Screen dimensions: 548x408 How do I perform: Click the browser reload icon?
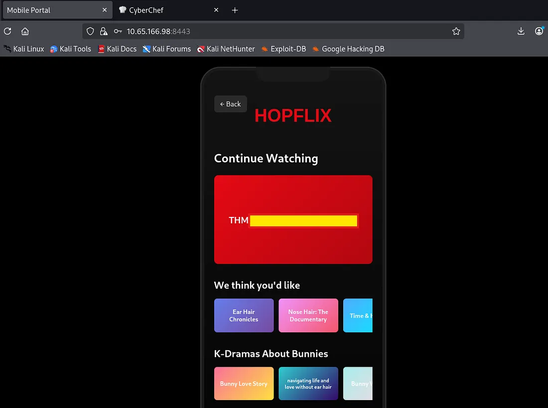click(x=7, y=31)
